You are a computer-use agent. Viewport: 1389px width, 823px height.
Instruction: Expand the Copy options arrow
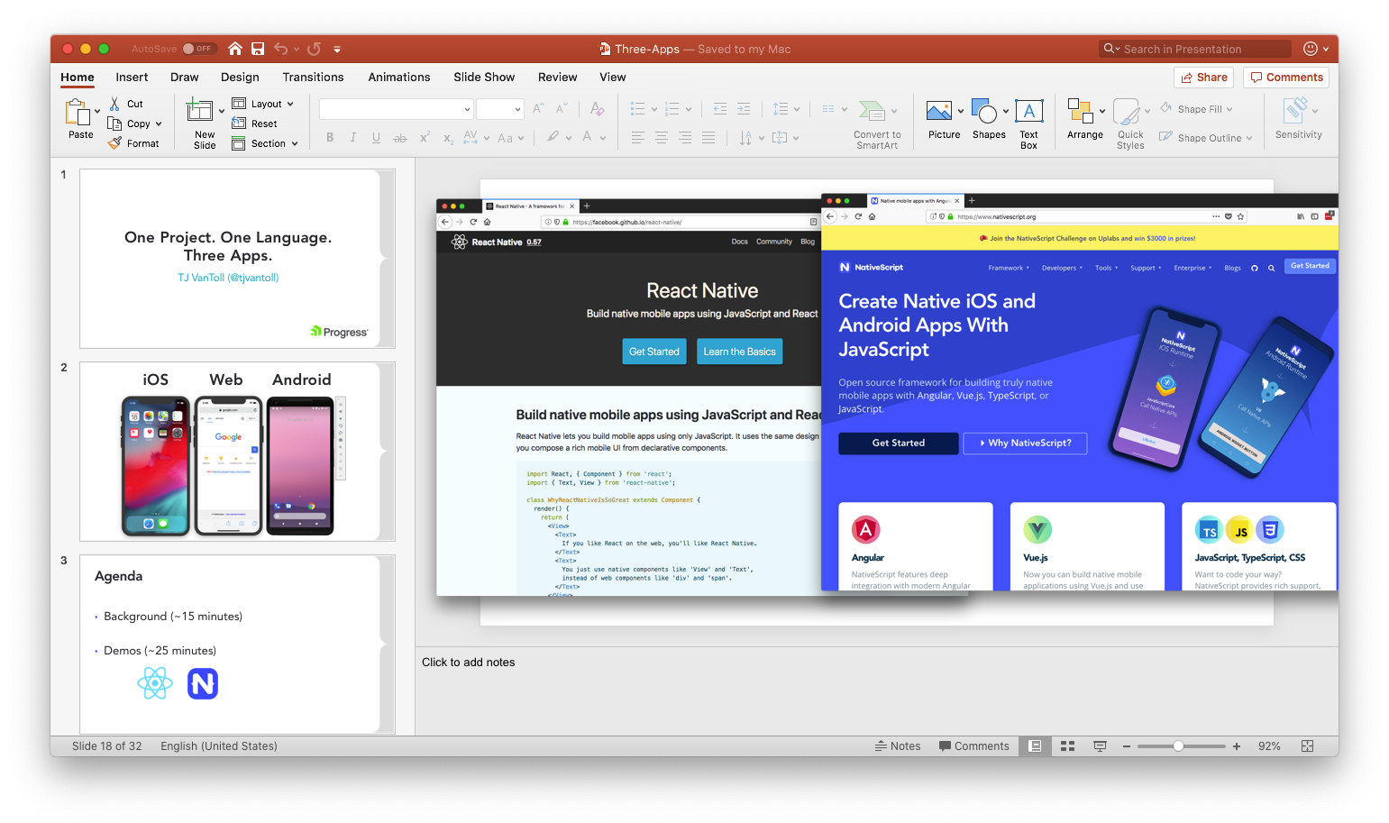(159, 123)
